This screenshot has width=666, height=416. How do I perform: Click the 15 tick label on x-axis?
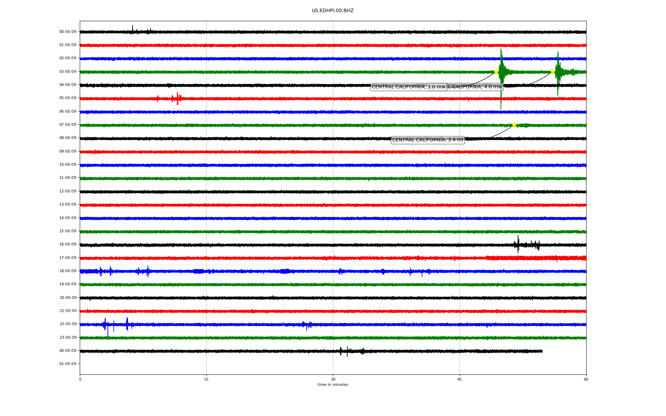tap(206, 379)
